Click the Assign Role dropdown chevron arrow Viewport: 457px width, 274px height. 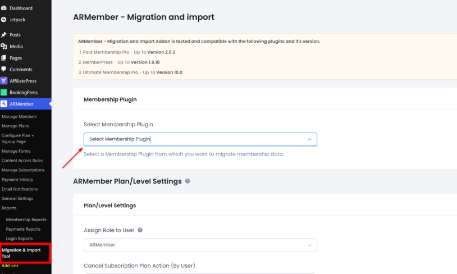coord(309,245)
